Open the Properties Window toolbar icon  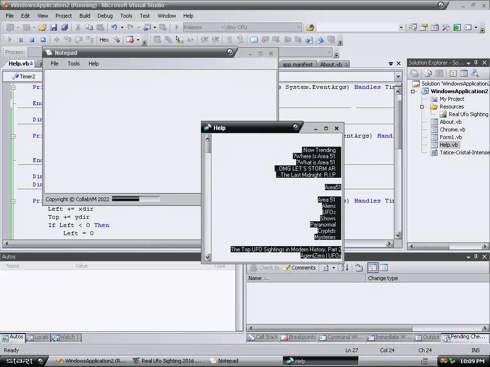tap(424, 27)
